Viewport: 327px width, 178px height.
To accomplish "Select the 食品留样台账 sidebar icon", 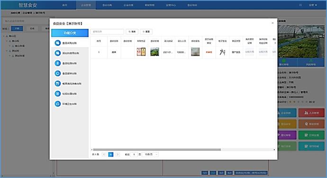I will pyautogui.click(x=57, y=73).
